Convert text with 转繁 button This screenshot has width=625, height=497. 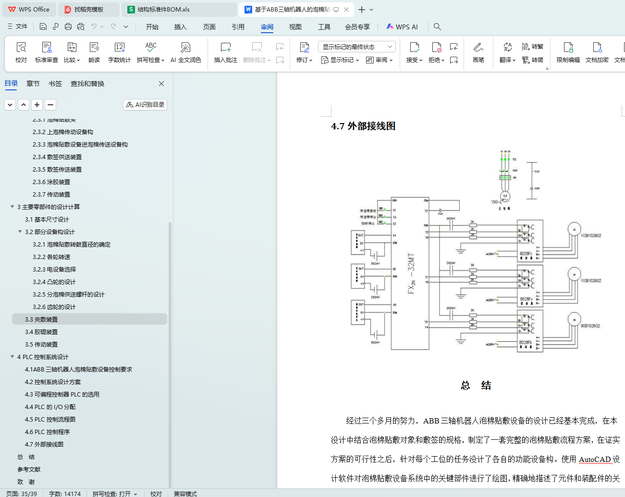point(533,47)
